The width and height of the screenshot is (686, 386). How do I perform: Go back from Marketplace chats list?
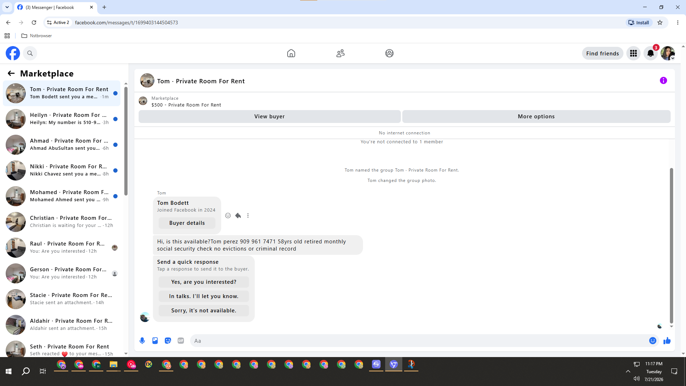point(11,73)
